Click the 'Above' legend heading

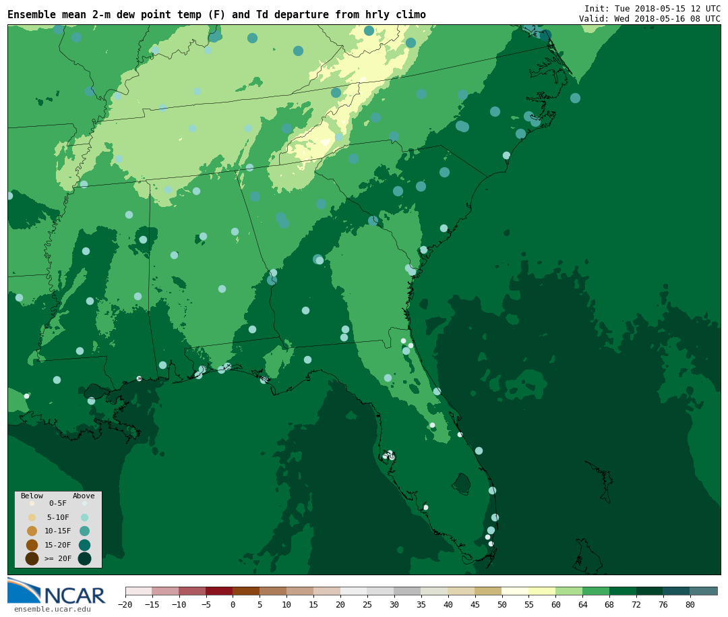click(84, 496)
